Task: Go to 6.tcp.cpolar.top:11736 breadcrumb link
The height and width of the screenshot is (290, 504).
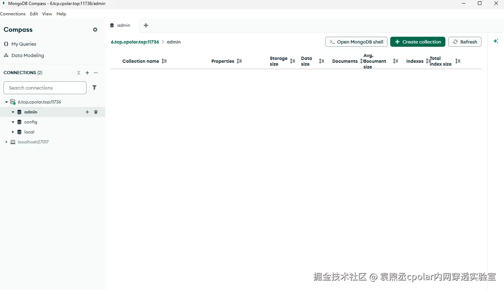Action: tap(135, 42)
